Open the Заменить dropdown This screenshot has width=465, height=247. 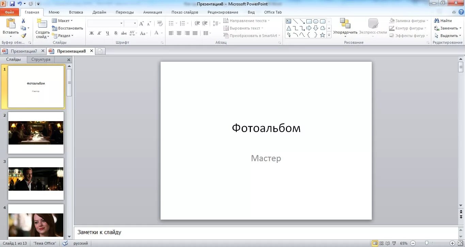coord(448,28)
